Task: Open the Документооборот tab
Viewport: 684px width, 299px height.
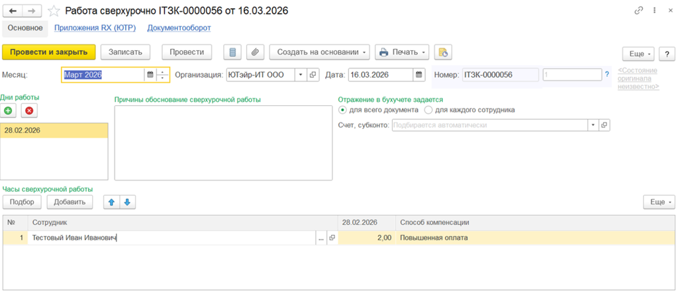Action: click(179, 28)
